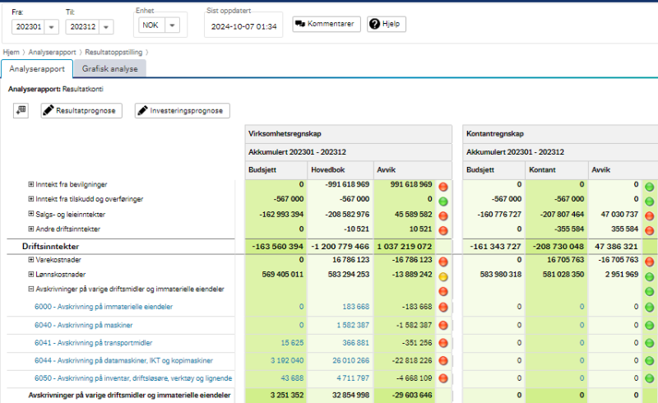658x403 pixels.
Task: Click green status icon for Inntekt fra tilskudd Virksomhetsregnskap
Action: coord(443,201)
